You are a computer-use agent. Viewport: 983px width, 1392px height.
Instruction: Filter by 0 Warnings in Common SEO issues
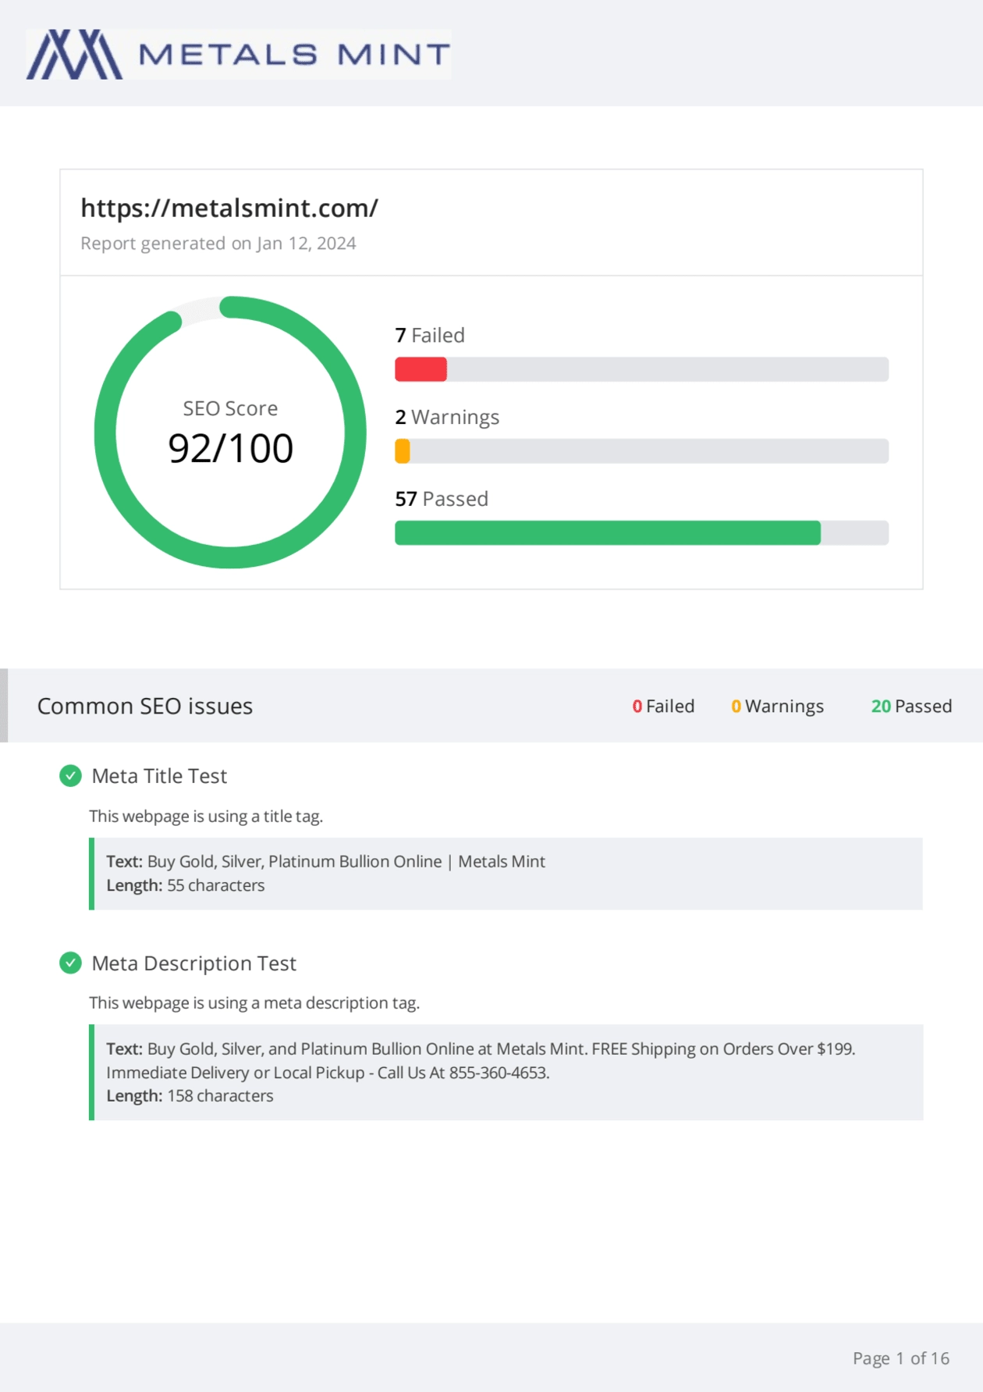click(777, 707)
